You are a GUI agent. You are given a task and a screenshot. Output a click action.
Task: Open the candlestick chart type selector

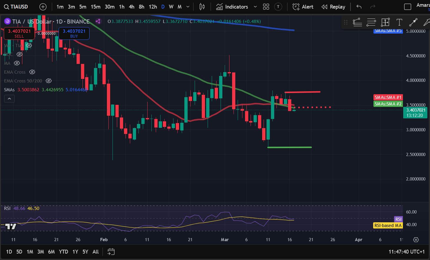coord(202,7)
